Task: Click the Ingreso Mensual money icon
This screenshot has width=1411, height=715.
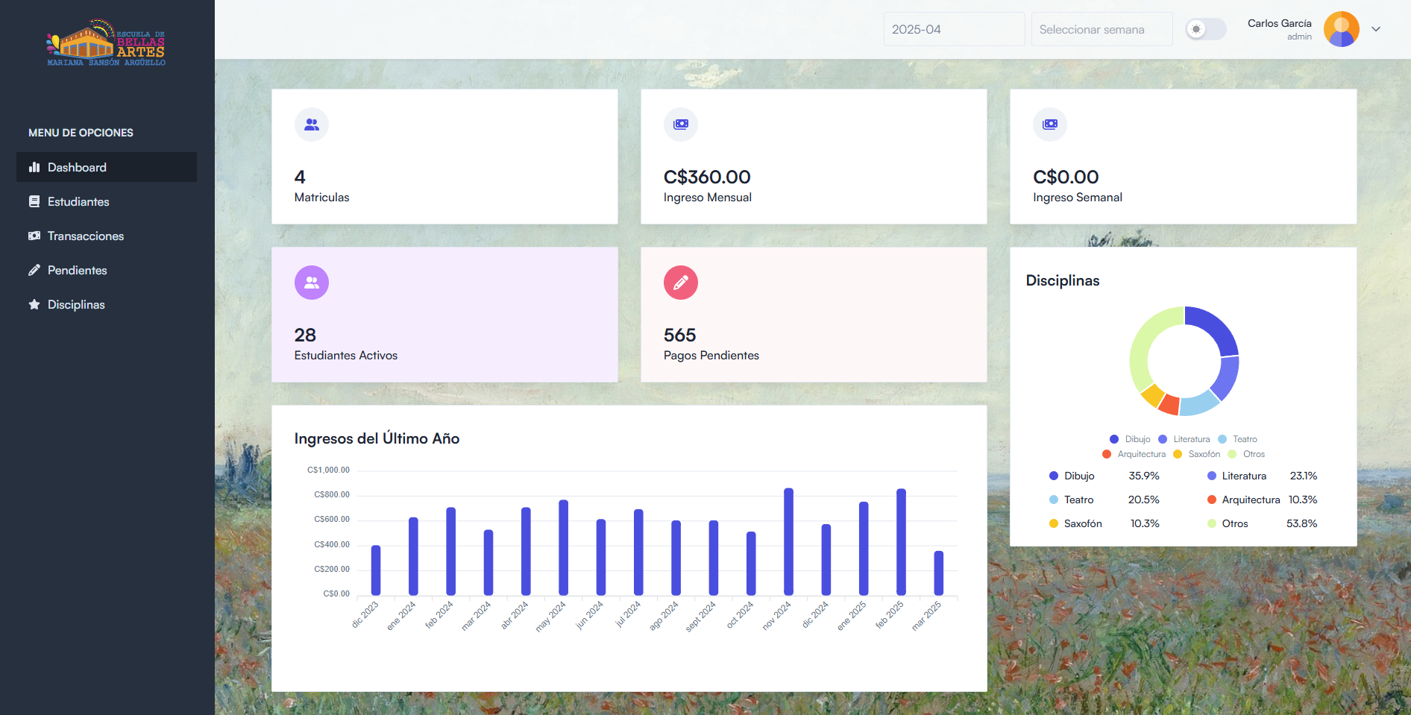Action: coord(681,125)
